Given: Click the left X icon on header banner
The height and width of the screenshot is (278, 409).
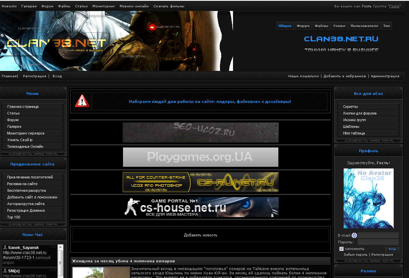Looking at the screenshot, I should (x=2, y=35).
